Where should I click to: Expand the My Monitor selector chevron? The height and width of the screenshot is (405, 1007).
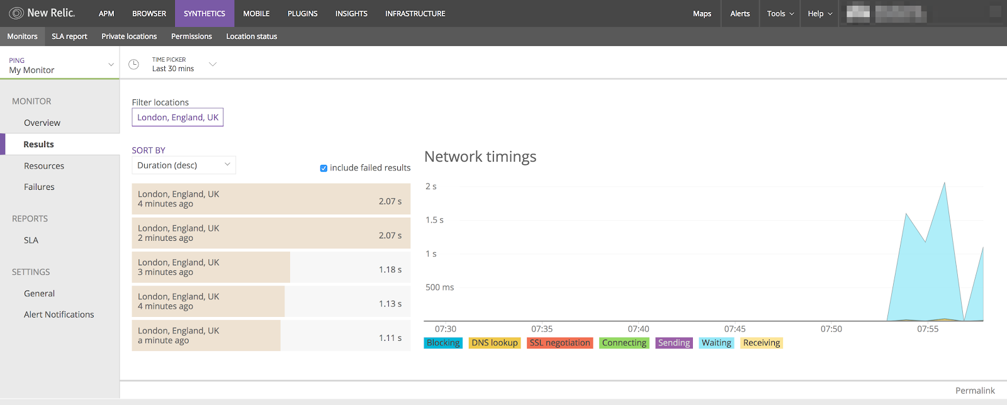point(111,65)
